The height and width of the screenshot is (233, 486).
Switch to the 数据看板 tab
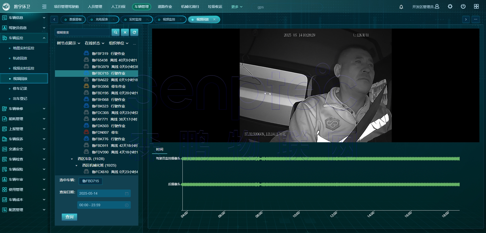[73, 19]
